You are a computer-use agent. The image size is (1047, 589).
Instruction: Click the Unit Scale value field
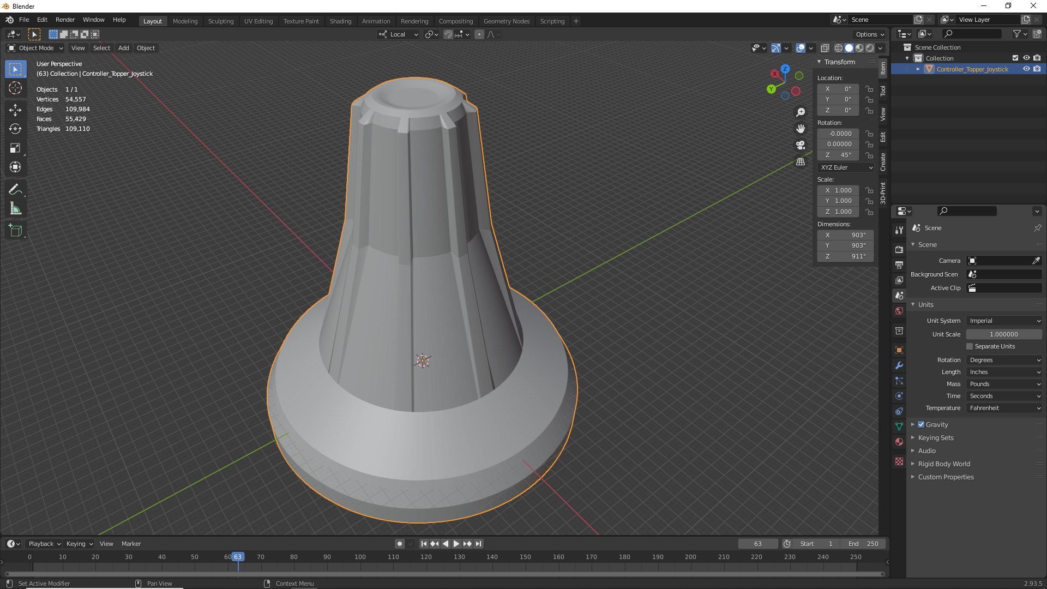click(1003, 334)
